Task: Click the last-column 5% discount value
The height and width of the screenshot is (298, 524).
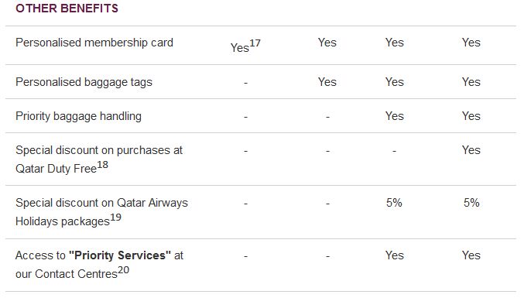Action: coord(471,203)
